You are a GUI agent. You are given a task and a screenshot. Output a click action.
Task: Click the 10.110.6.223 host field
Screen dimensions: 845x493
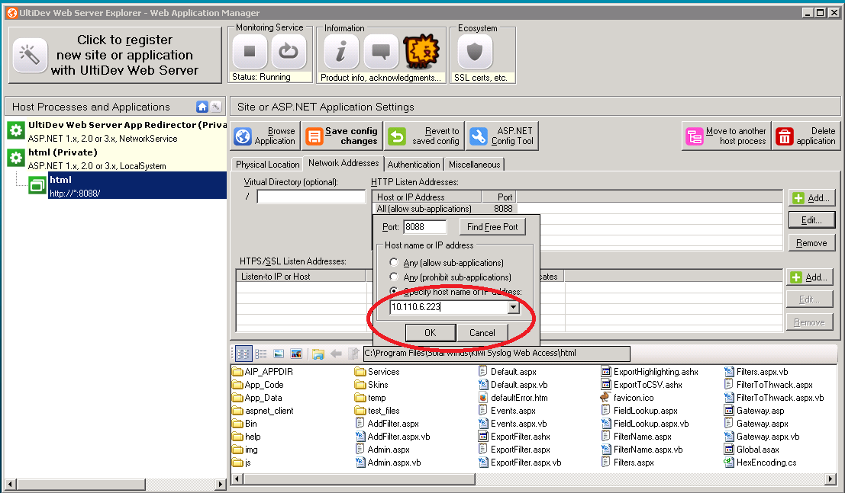click(x=448, y=307)
